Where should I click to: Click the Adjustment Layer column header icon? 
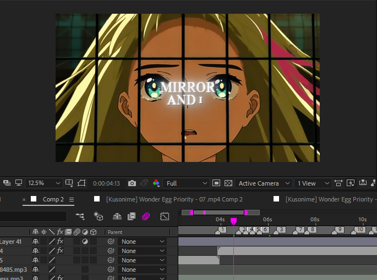(85, 232)
